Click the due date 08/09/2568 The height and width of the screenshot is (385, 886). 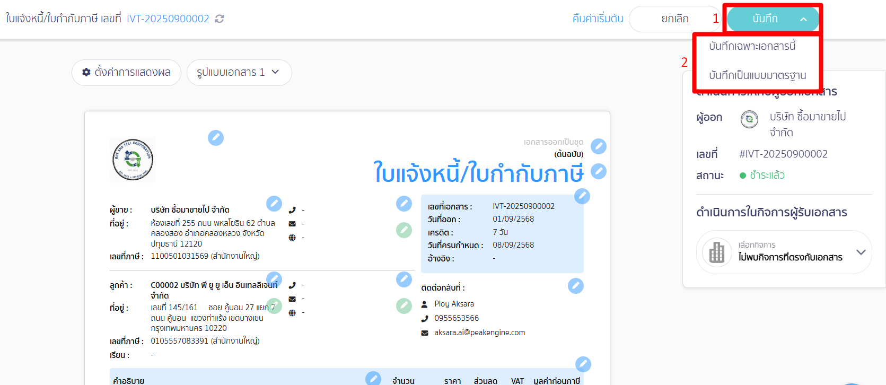pos(513,245)
